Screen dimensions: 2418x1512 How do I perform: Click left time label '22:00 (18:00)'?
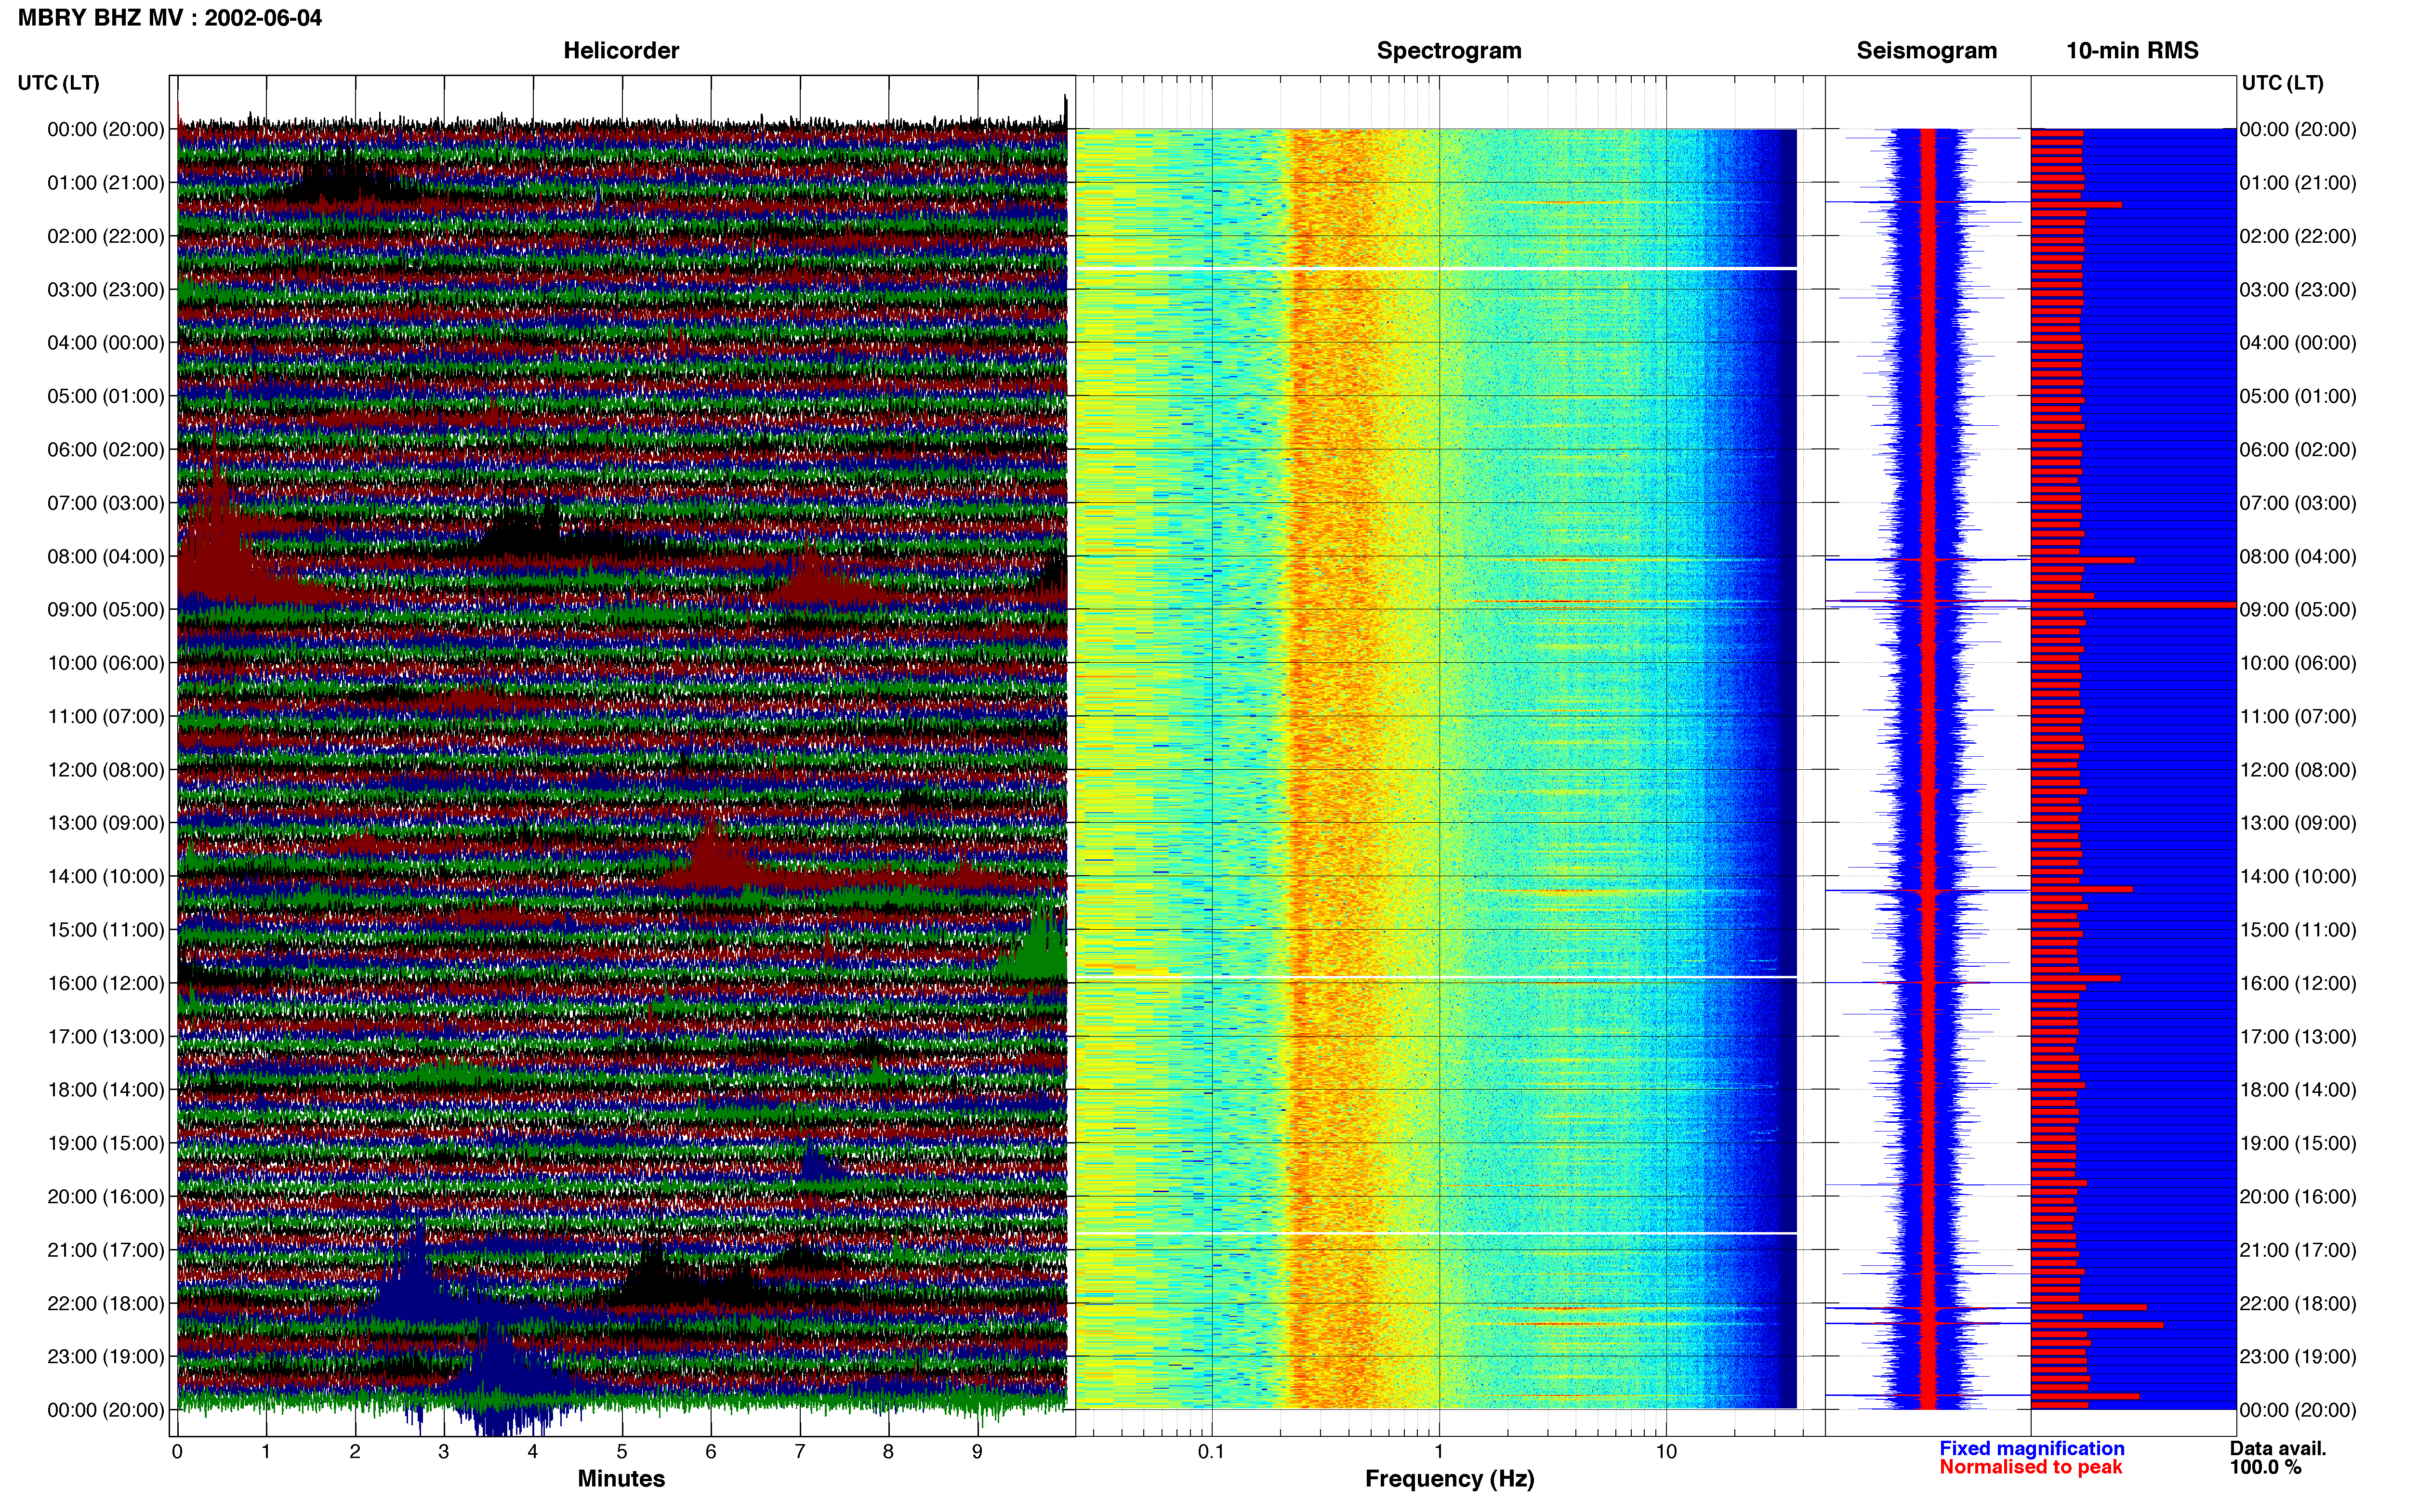click(106, 1304)
